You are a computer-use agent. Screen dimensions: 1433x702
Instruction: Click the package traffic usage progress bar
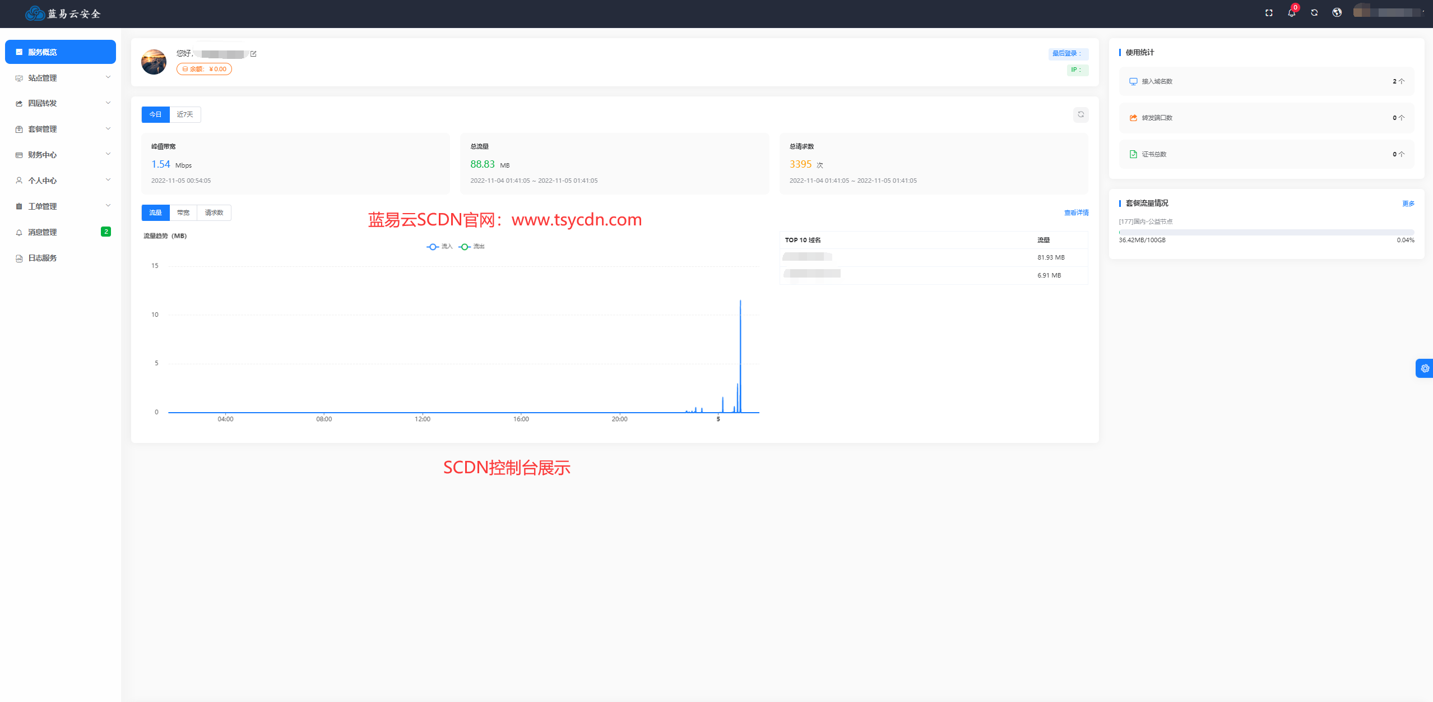pos(1266,232)
